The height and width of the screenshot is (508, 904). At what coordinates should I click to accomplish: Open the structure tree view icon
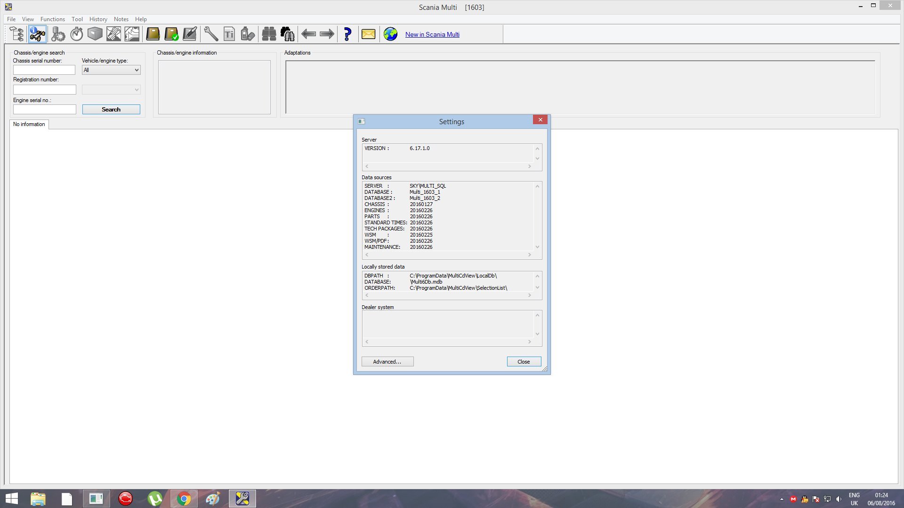pos(17,34)
